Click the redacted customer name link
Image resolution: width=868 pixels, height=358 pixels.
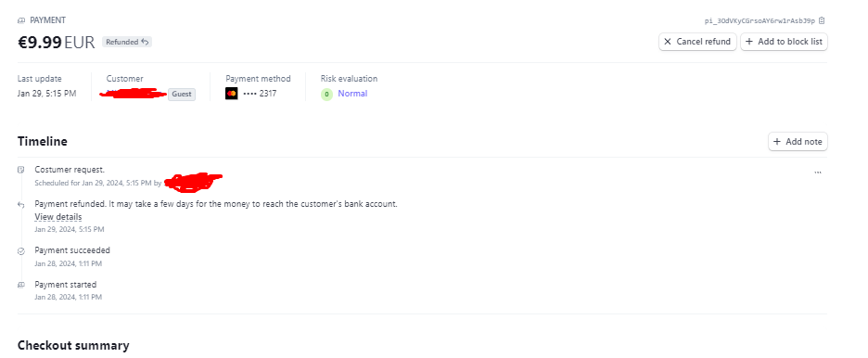click(134, 94)
